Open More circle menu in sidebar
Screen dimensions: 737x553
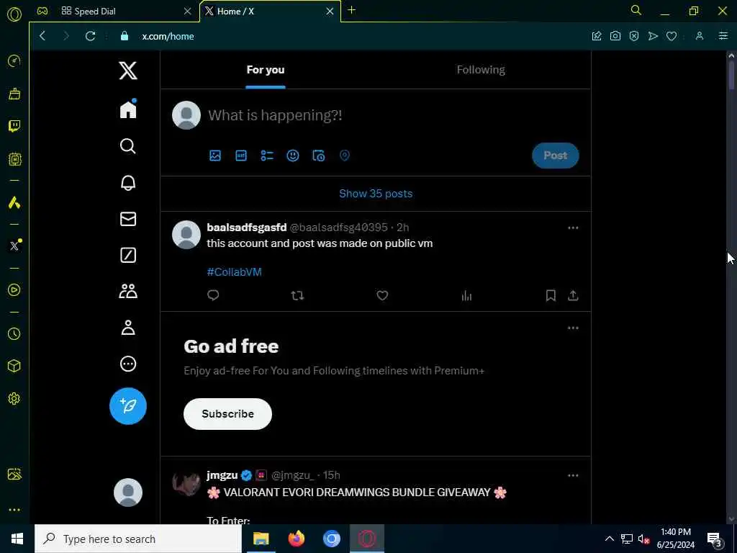[128, 364]
